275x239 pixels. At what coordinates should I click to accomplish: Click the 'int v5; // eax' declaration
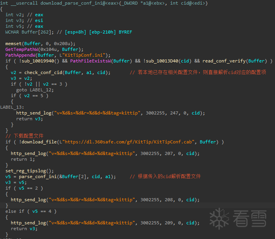click(24, 26)
